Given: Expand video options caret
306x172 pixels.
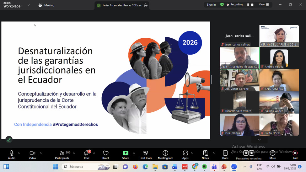Looking at the screenshot, I should point(41,153).
